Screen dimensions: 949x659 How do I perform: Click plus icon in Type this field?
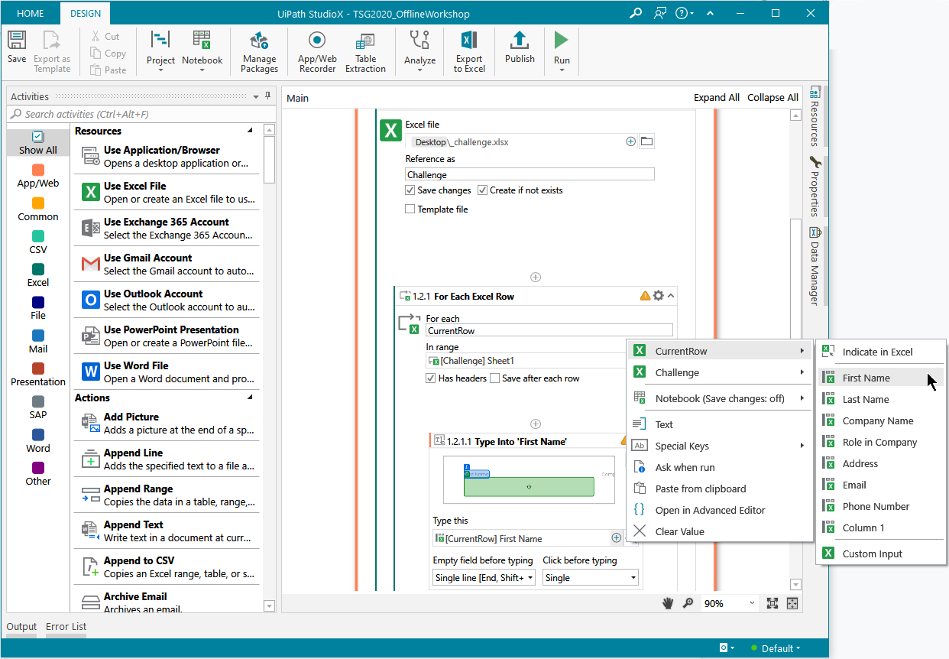(617, 538)
